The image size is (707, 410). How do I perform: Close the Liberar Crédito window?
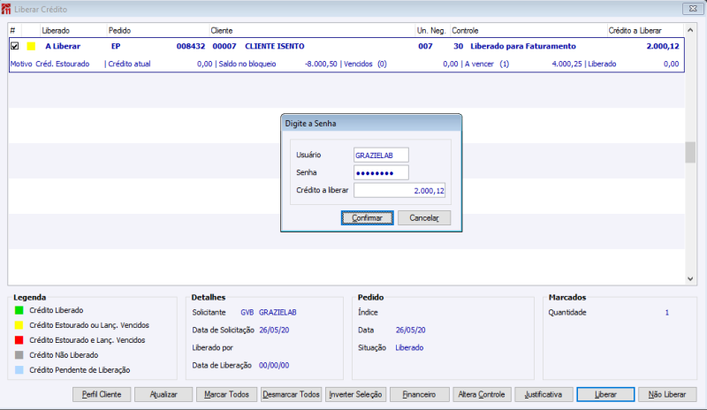click(x=693, y=9)
